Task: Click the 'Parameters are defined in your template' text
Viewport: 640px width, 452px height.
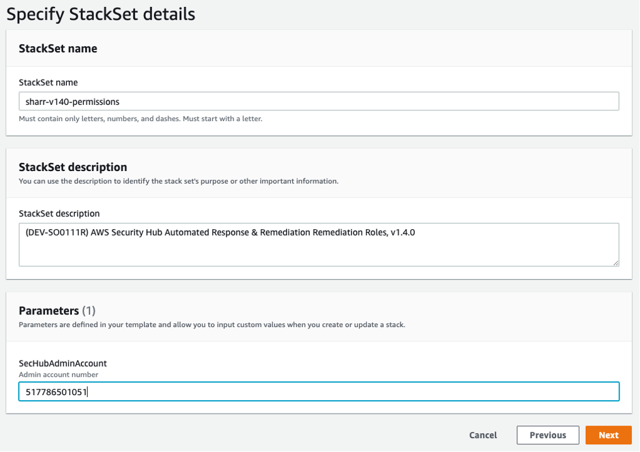Action: [x=211, y=324]
